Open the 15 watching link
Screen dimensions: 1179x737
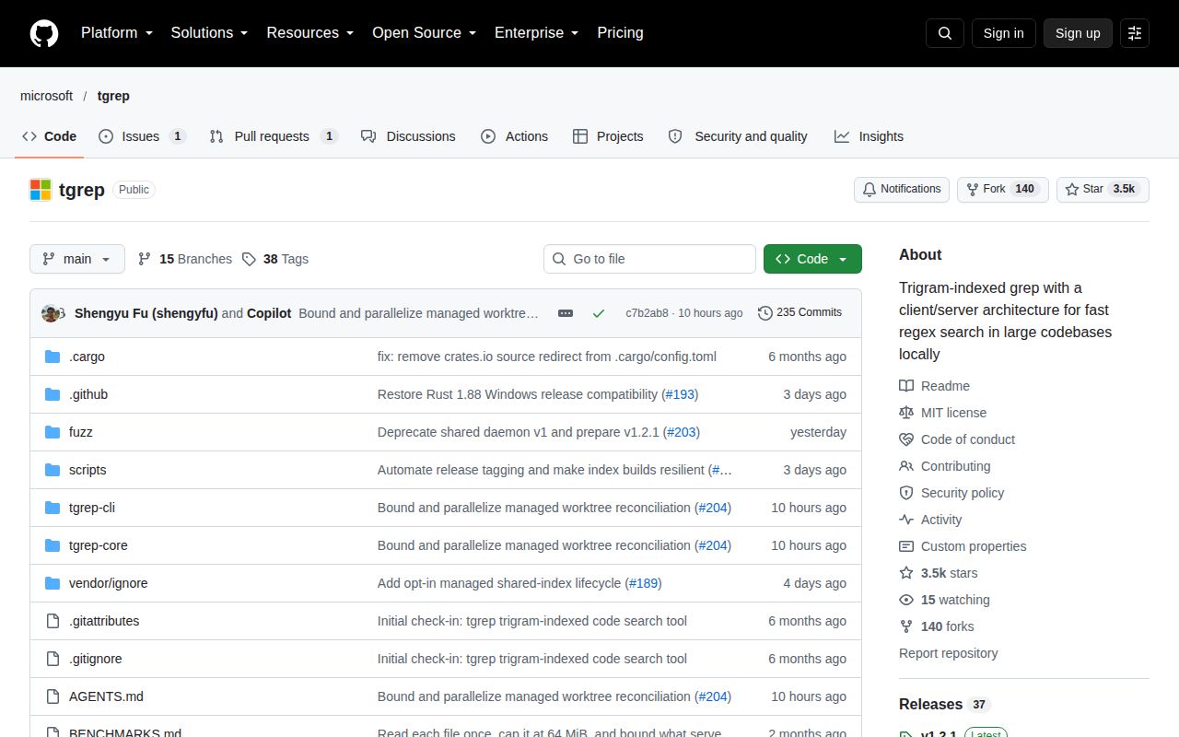coord(944,600)
